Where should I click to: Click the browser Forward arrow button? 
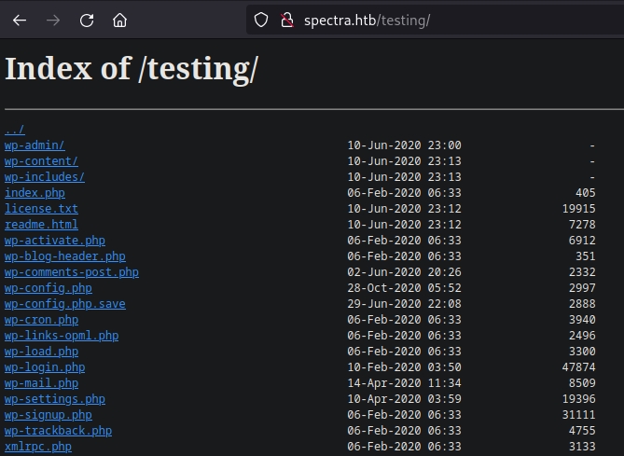click(53, 20)
